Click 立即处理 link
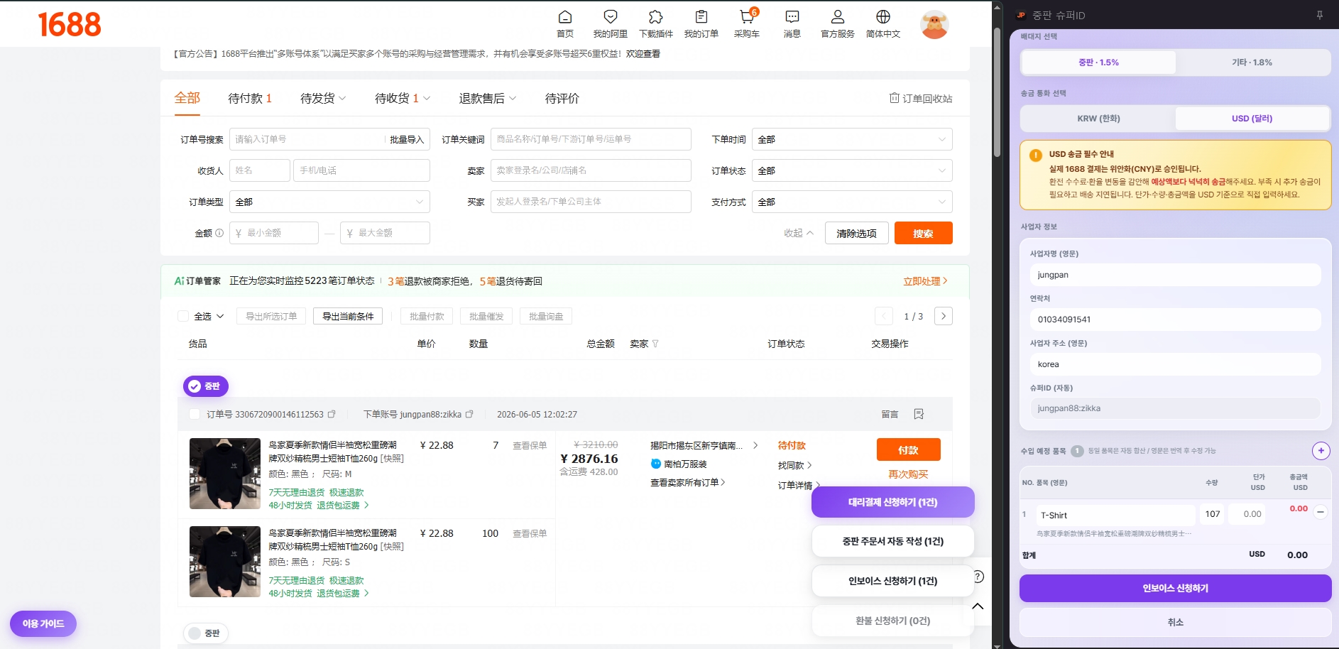Image resolution: width=1339 pixels, height=649 pixels. (x=925, y=281)
